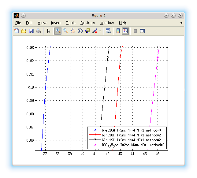Image resolution: width=197 pixels, height=178 pixels.
Task: Activate the Rotate 3D tool
Action: tap(80, 31)
